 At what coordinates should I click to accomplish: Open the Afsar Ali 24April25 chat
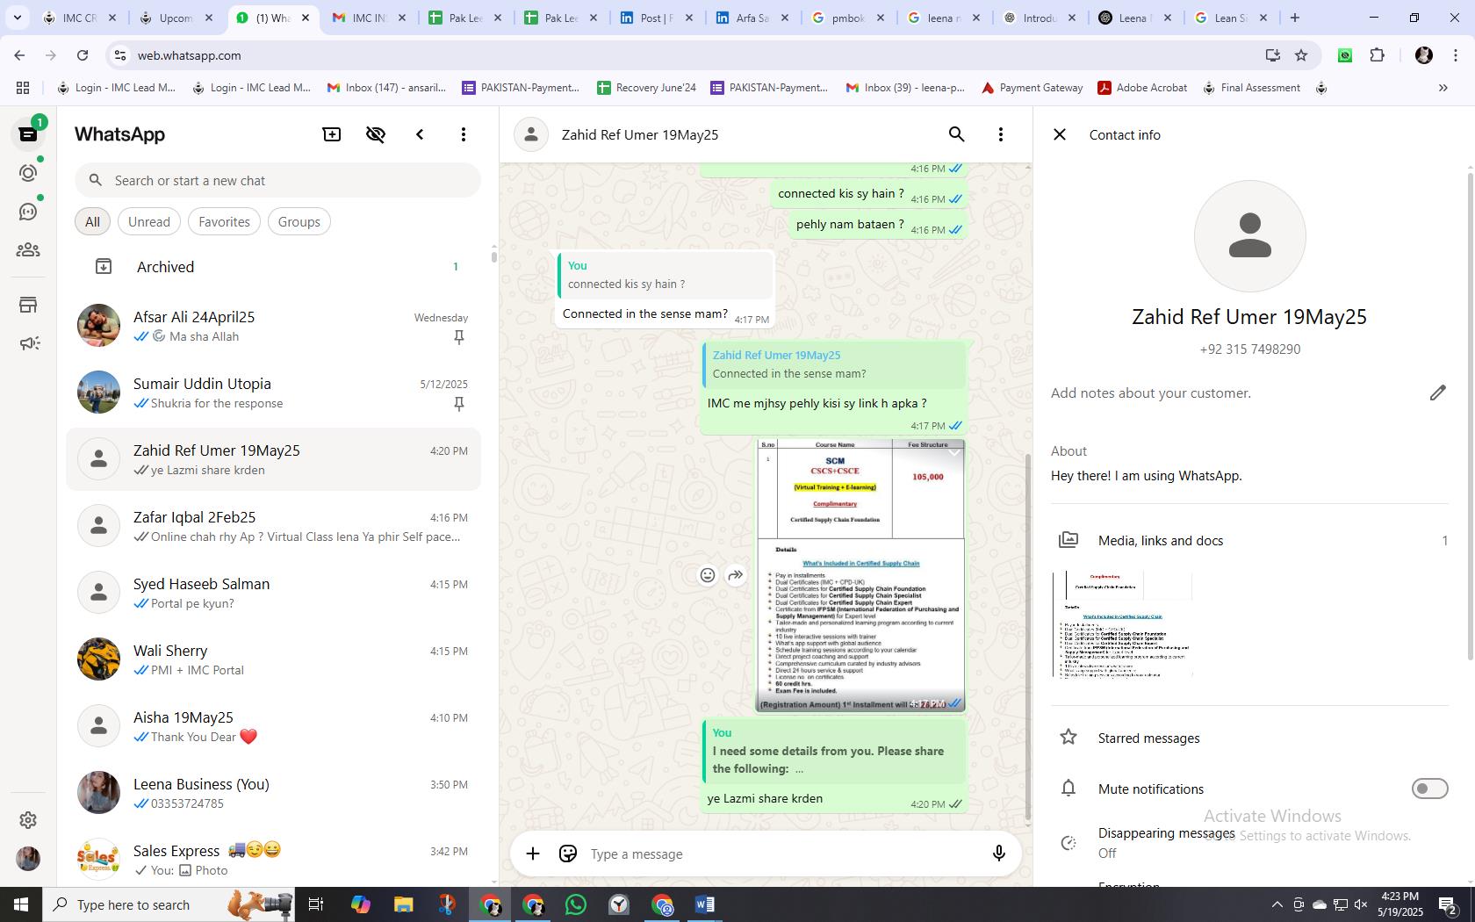coord(274,326)
